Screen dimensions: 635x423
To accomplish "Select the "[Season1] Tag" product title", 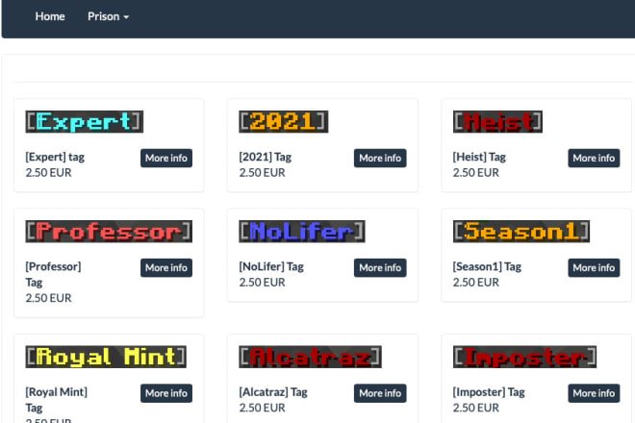I will 487,266.
